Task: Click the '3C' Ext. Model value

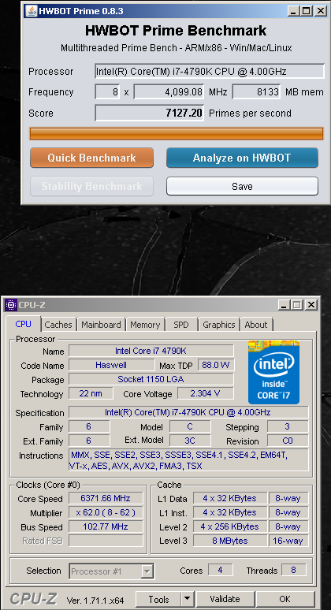Action: pyautogui.click(x=190, y=441)
